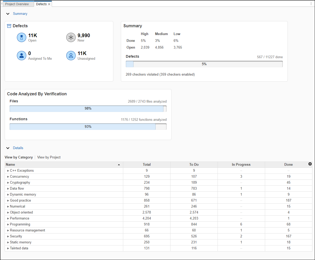Click the Assigned To Me person icon
This screenshot has width=315, height=260.
point(22,56)
